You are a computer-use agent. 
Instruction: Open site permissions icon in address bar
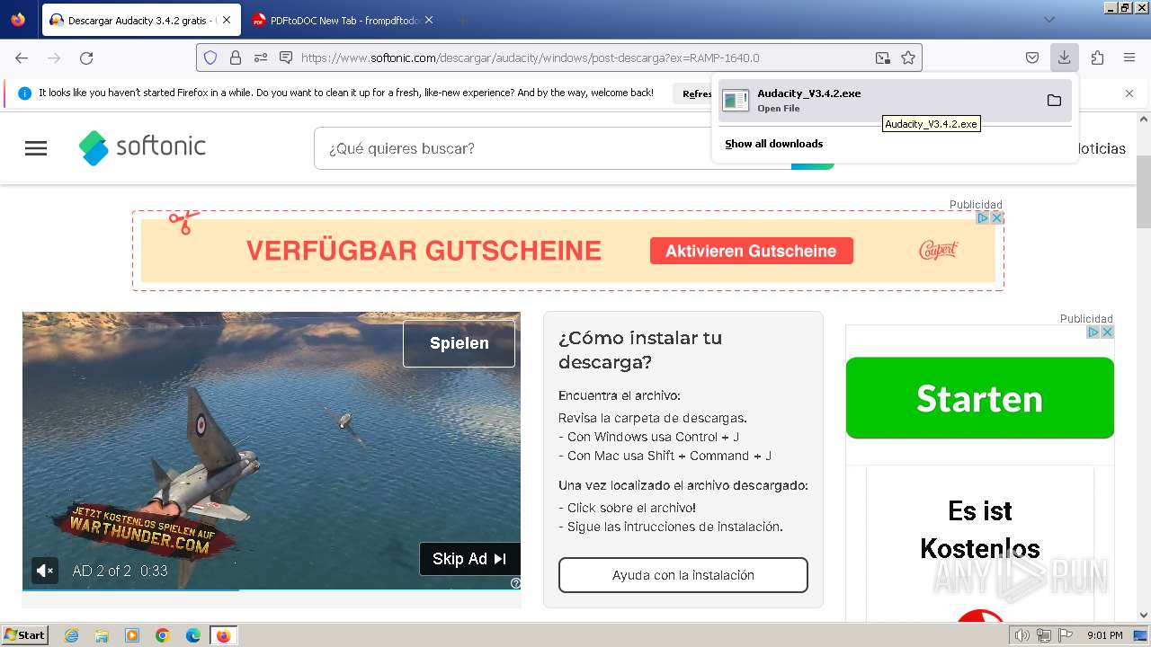[261, 58]
